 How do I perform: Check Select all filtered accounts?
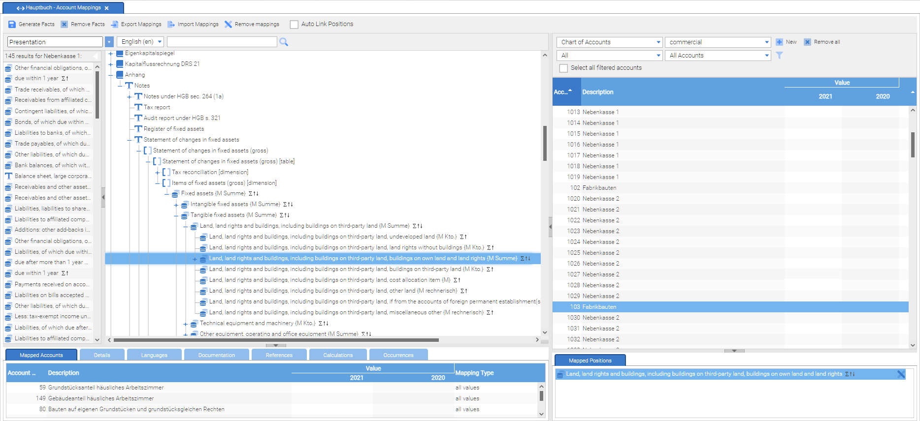coord(563,68)
